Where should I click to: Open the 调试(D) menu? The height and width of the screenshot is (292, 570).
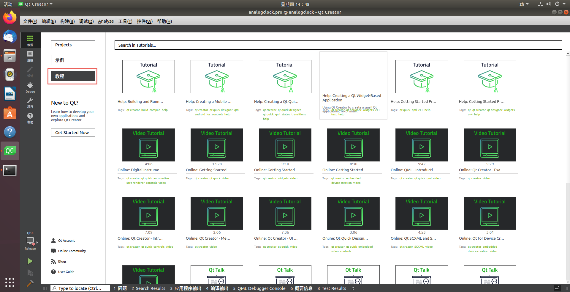click(86, 21)
